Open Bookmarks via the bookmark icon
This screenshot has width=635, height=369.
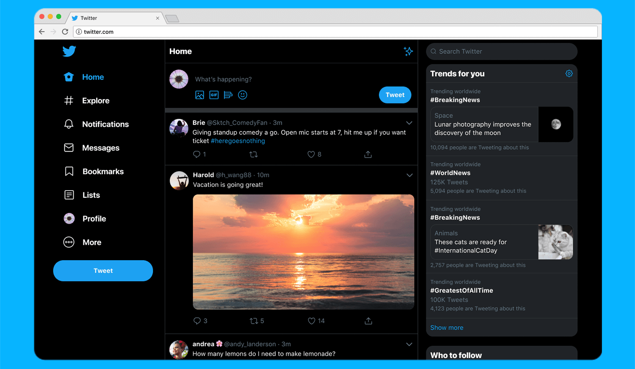tap(69, 171)
